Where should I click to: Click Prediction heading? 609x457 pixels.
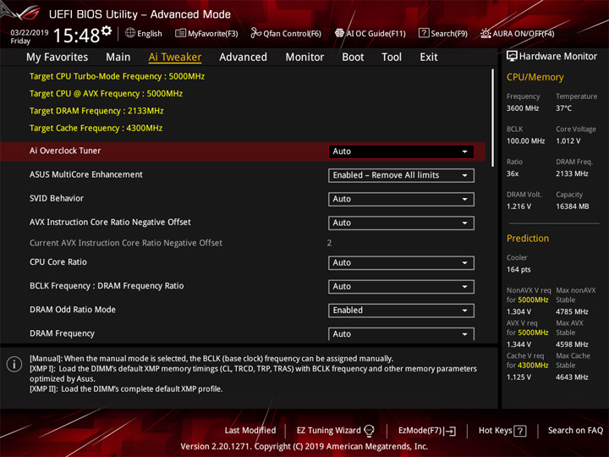[528, 238]
